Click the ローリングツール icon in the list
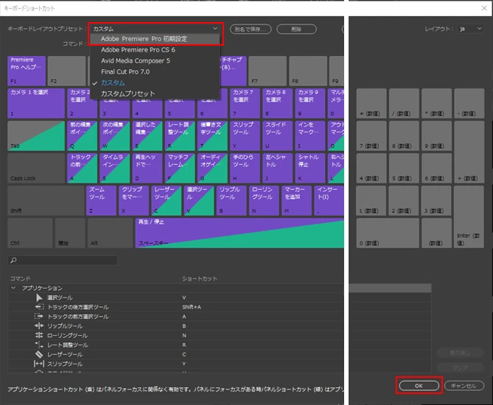This screenshot has height=405, width=493. [x=39, y=335]
